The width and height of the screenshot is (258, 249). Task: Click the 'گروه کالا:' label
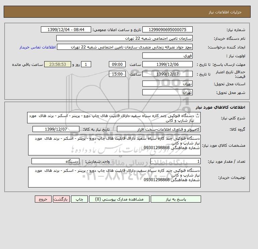[x=237, y=129]
